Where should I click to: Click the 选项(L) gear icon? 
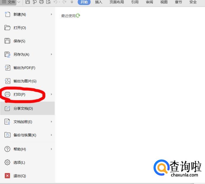click(x=7, y=162)
